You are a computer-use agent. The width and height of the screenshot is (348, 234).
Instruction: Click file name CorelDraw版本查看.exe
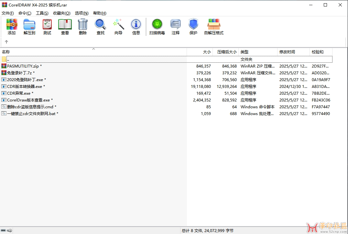[28, 100]
